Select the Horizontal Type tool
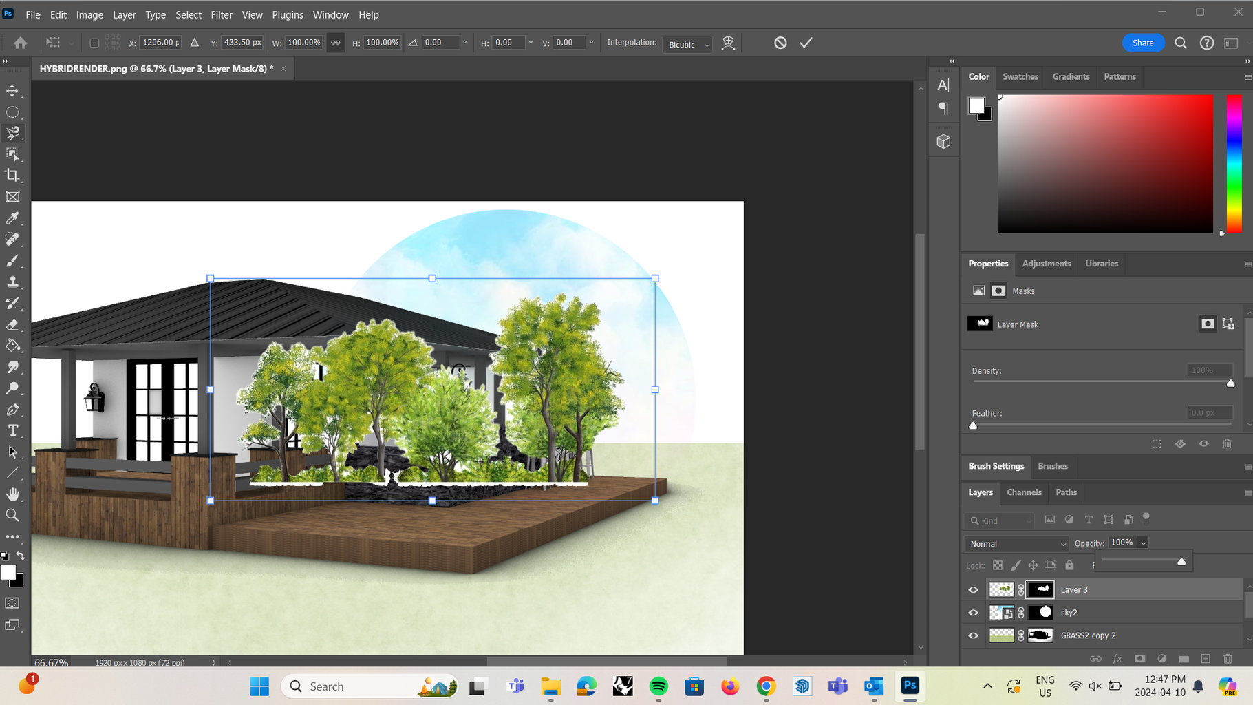Image resolution: width=1253 pixels, height=705 pixels. click(12, 430)
